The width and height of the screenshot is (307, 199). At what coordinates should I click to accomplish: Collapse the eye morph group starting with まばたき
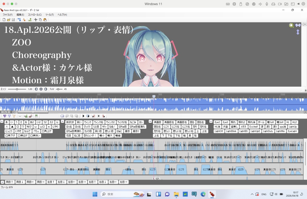click(x=62, y=121)
